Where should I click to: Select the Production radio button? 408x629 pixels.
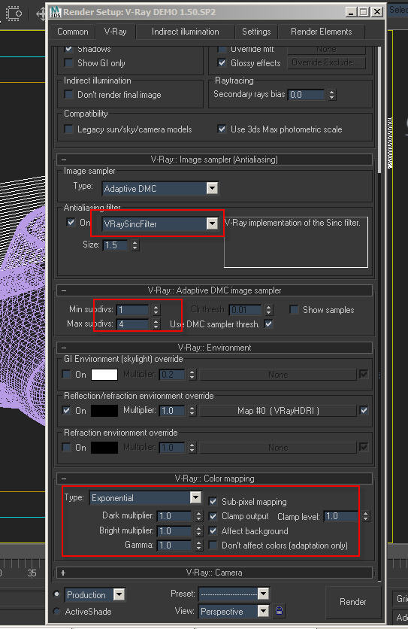(x=57, y=594)
